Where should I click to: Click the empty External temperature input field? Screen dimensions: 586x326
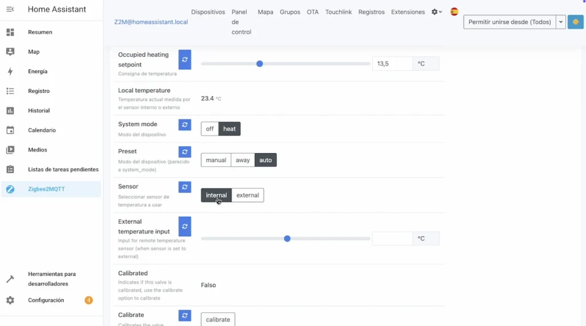[x=393, y=238]
